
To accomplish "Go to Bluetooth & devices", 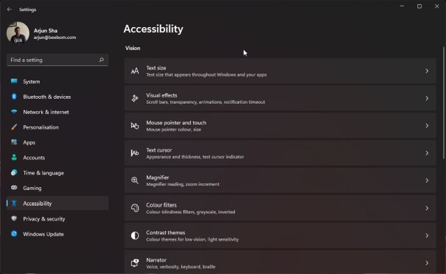I will [57, 97].
